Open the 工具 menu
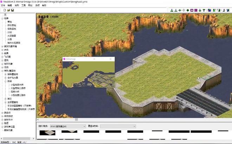The height and width of the screenshot is (144, 232). click(23, 6)
